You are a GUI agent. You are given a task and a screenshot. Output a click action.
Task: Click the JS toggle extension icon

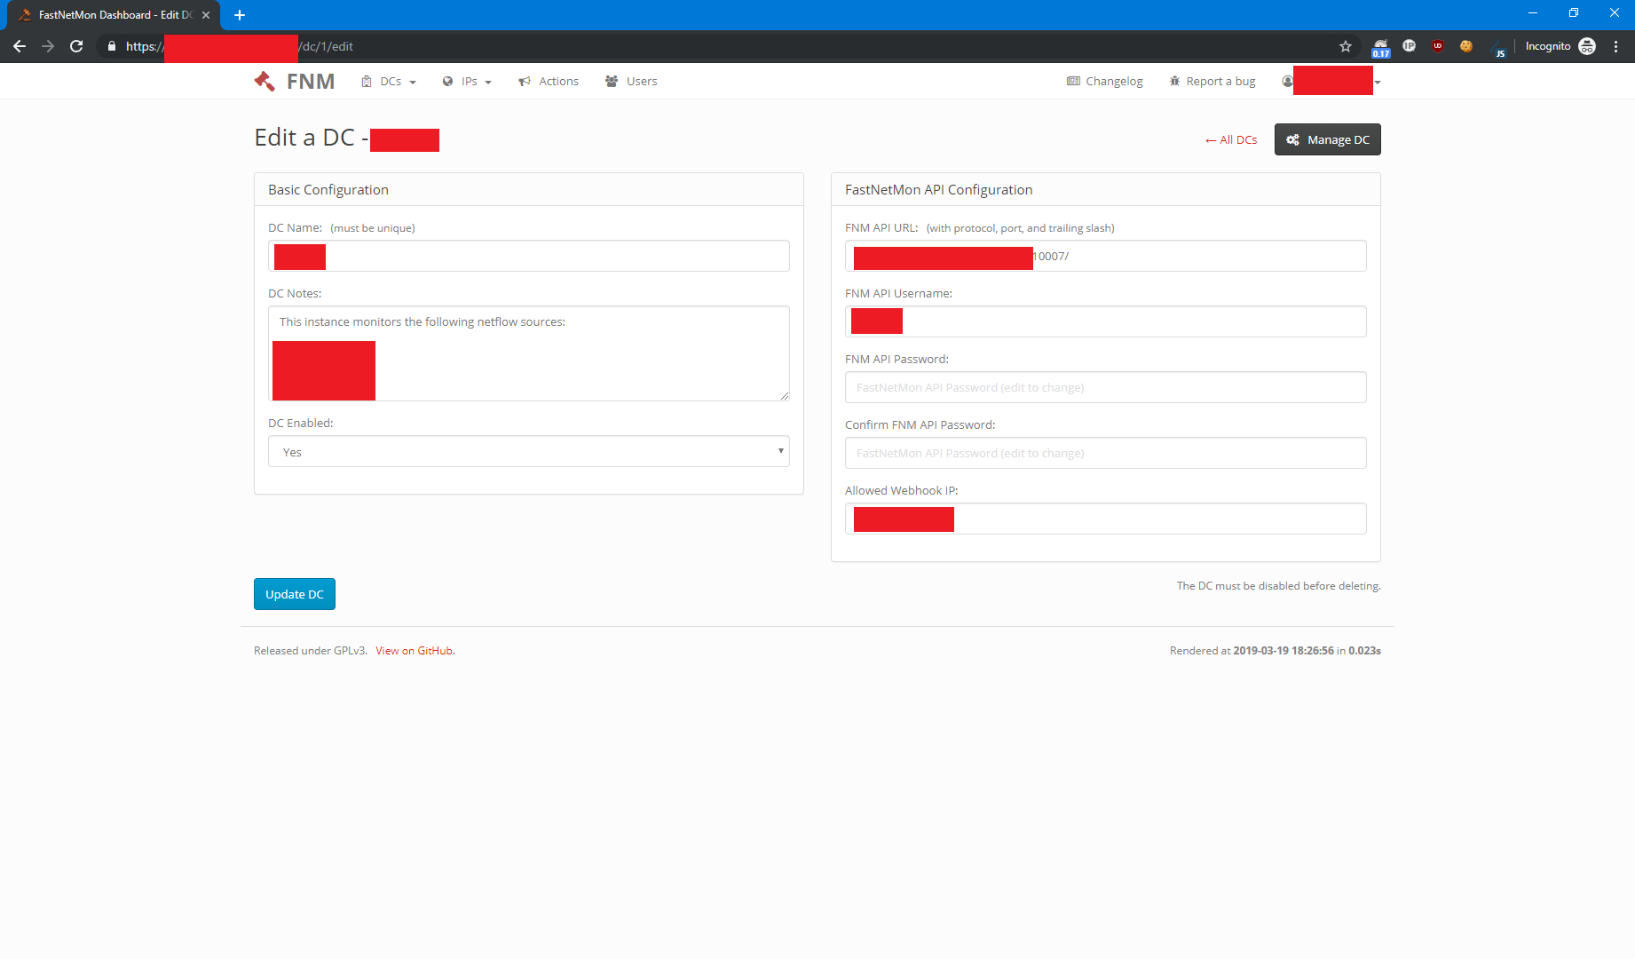[1498, 48]
